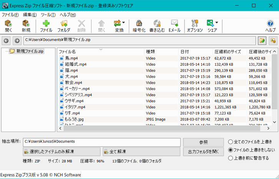Click the JPEG Image type cell

(156, 119)
